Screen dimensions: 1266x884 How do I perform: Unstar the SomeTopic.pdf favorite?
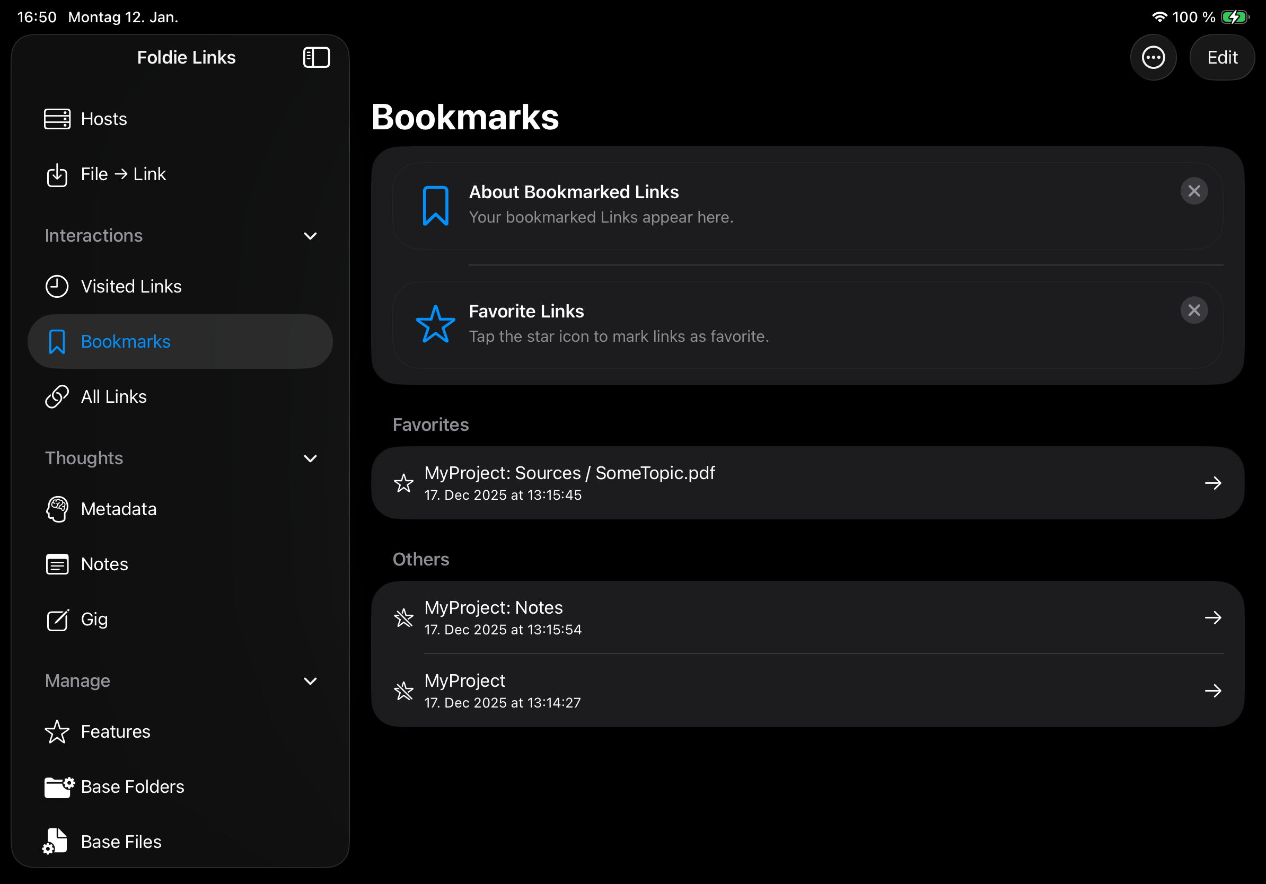pyautogui.click(x=404, y=483)
